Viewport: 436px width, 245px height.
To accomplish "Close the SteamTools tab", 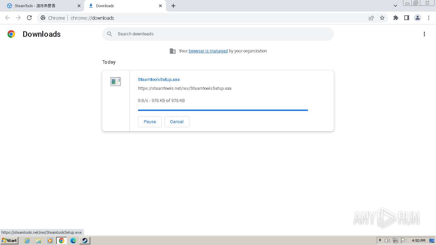I will 79,6.
